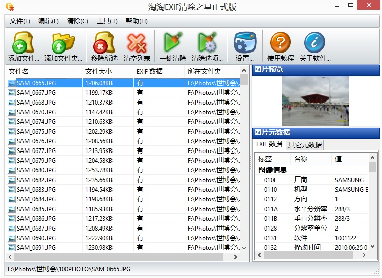Click the status bar path F:\Photos\世博会\100PHOTO\SAM_0665.JPG

pos(69,269)
